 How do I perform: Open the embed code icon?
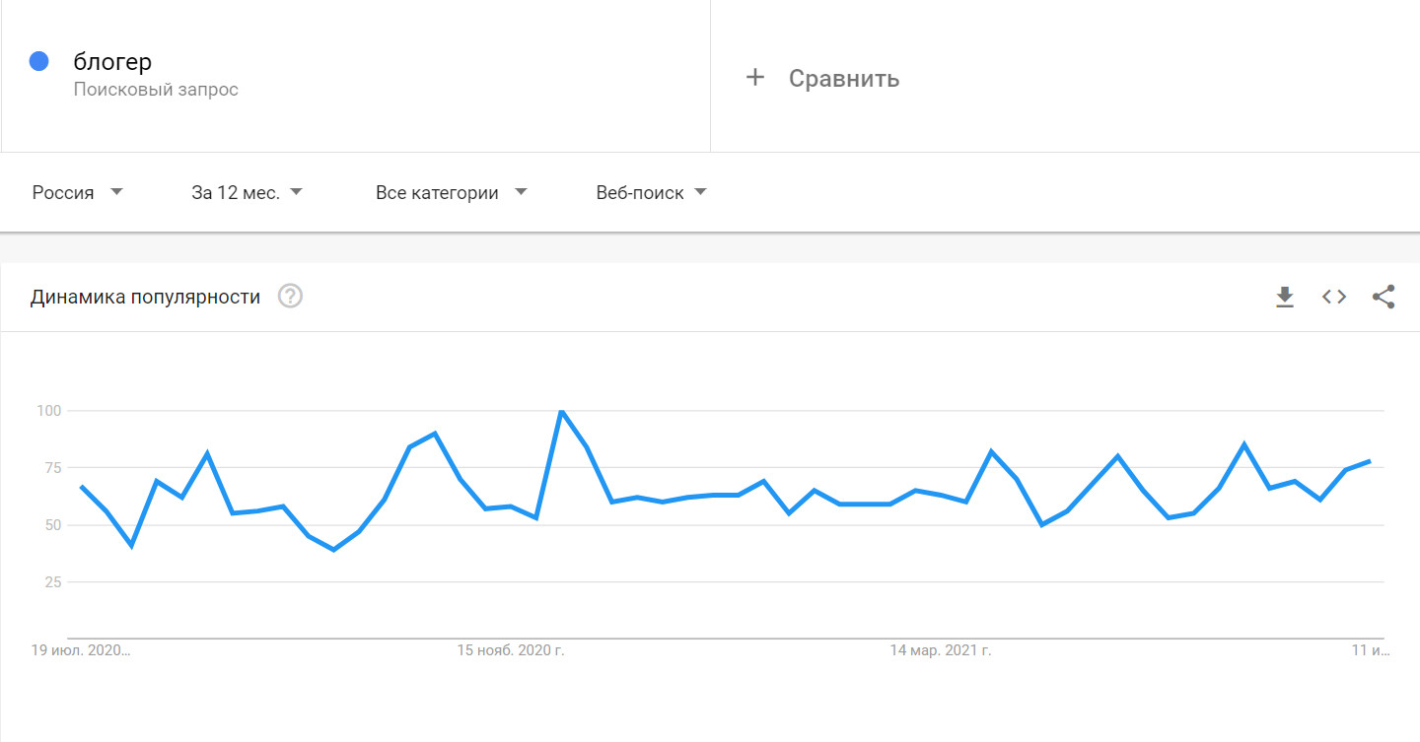point(1334,297)
